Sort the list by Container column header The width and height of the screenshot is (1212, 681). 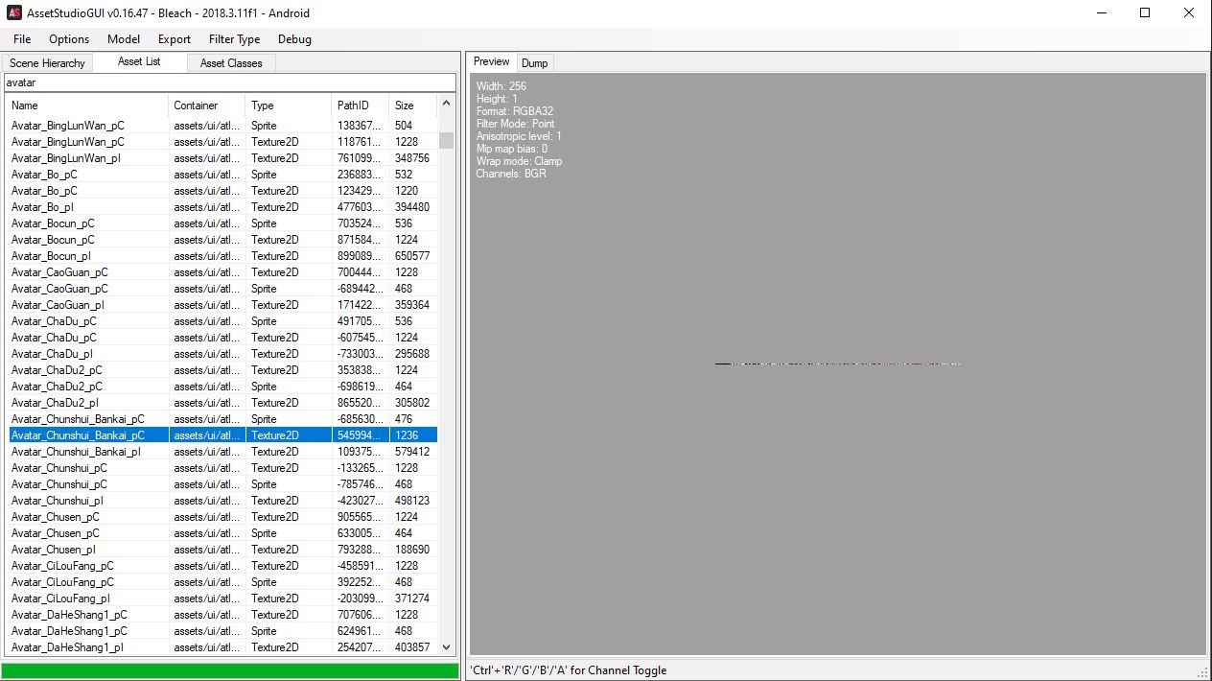coord(207,106)
